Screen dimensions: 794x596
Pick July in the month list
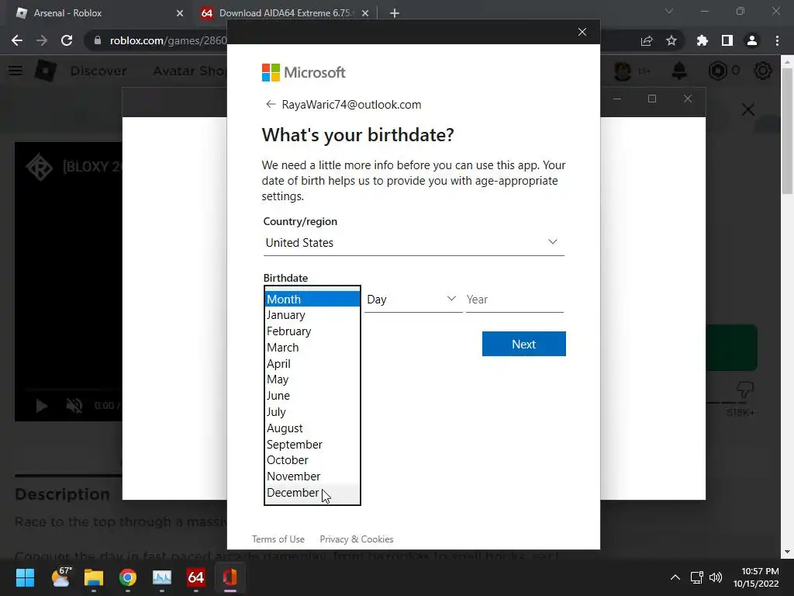click(x=312, y=411)
